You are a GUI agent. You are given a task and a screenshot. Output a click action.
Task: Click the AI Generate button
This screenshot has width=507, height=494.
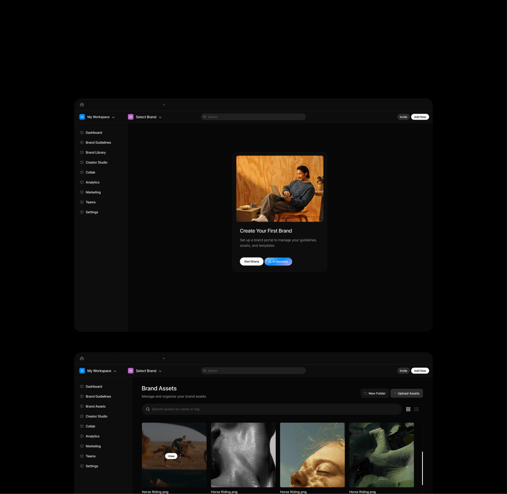pyautogui.click(x=278, y=261)
